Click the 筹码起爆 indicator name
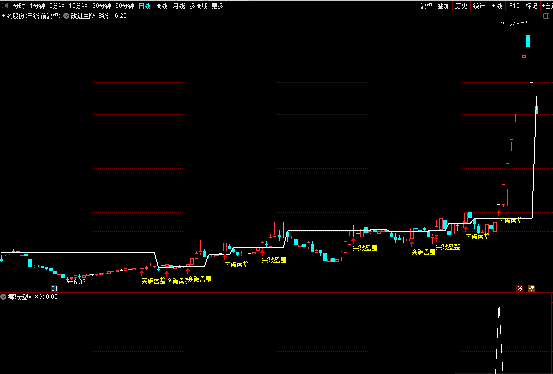 click(x=20, y=297)
